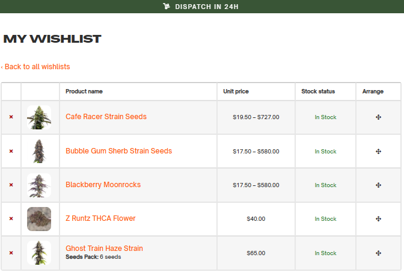Open Z Runtz THCA Flower link
Viewport: 404px width, 275px height.
point(100,218)
